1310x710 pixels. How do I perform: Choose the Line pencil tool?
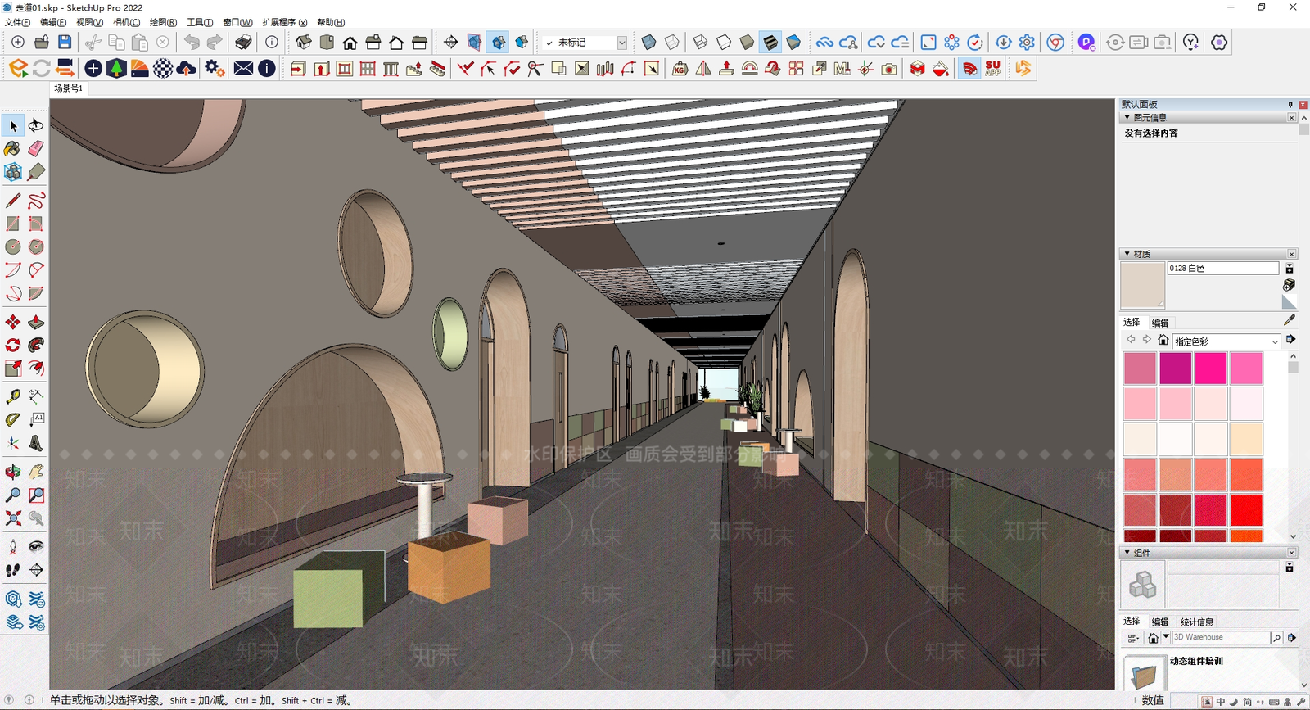pos(13,201)
